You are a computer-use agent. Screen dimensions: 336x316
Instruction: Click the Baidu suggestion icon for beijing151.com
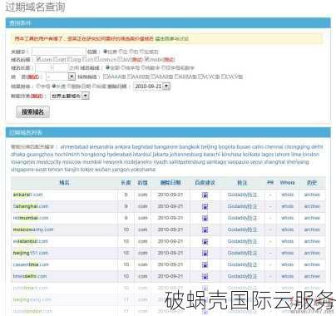pyautogui.click(x=205, y=253)
